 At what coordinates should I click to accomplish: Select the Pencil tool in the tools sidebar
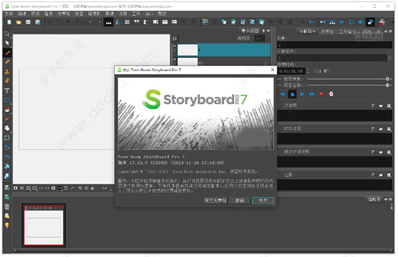7,62
